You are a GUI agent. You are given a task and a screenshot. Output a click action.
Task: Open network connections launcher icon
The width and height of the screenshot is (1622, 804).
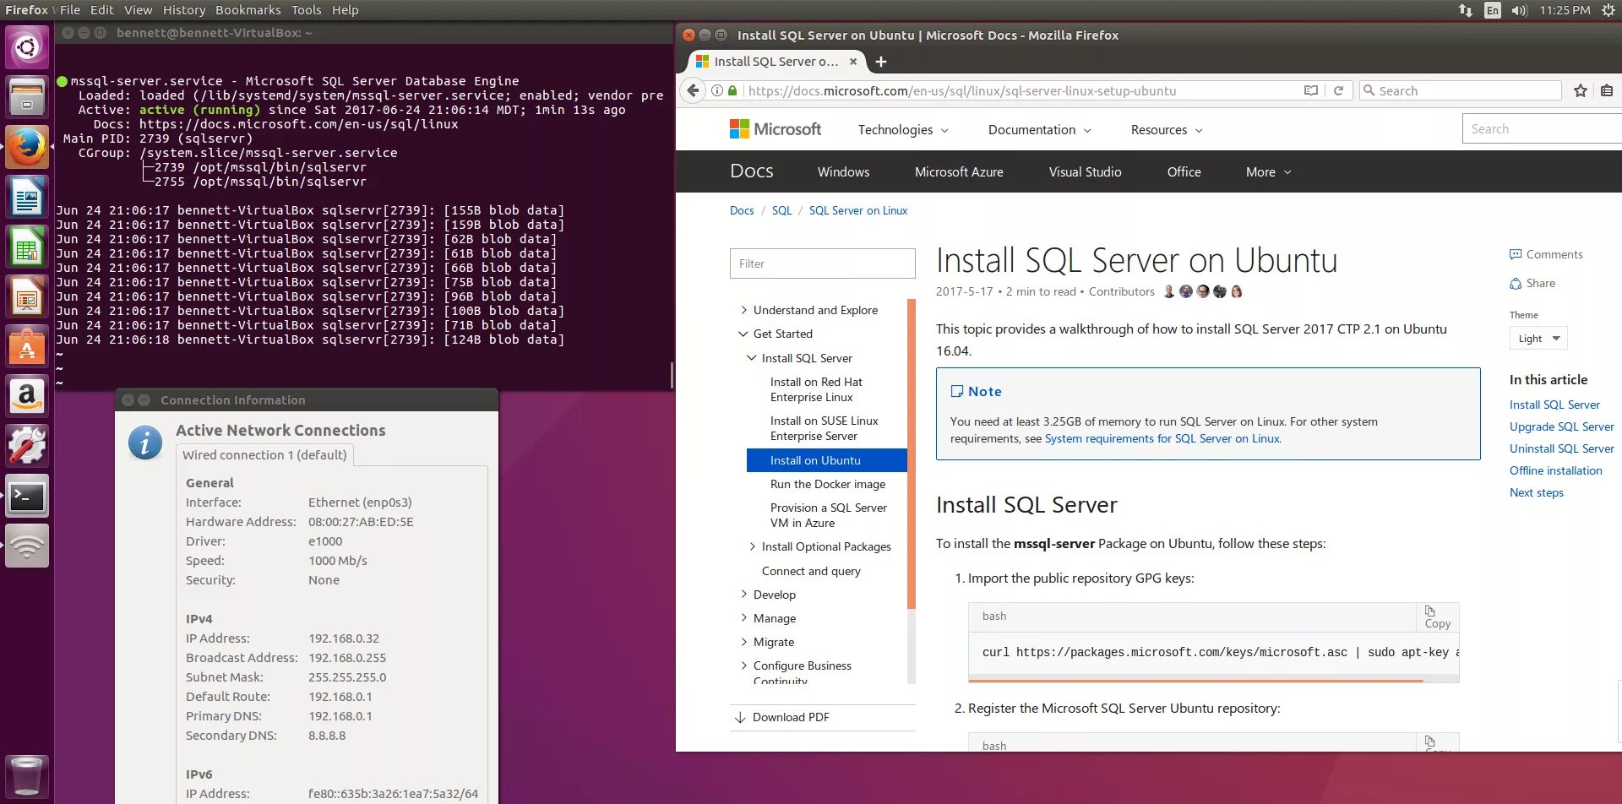click(27, 546)
